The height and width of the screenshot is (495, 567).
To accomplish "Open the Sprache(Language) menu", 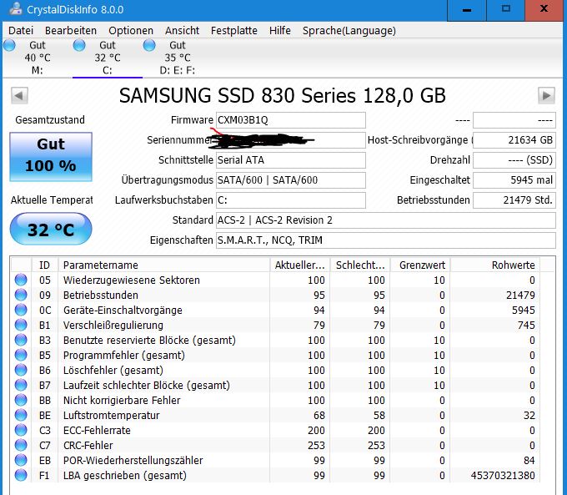I will (x=349, y=31).
